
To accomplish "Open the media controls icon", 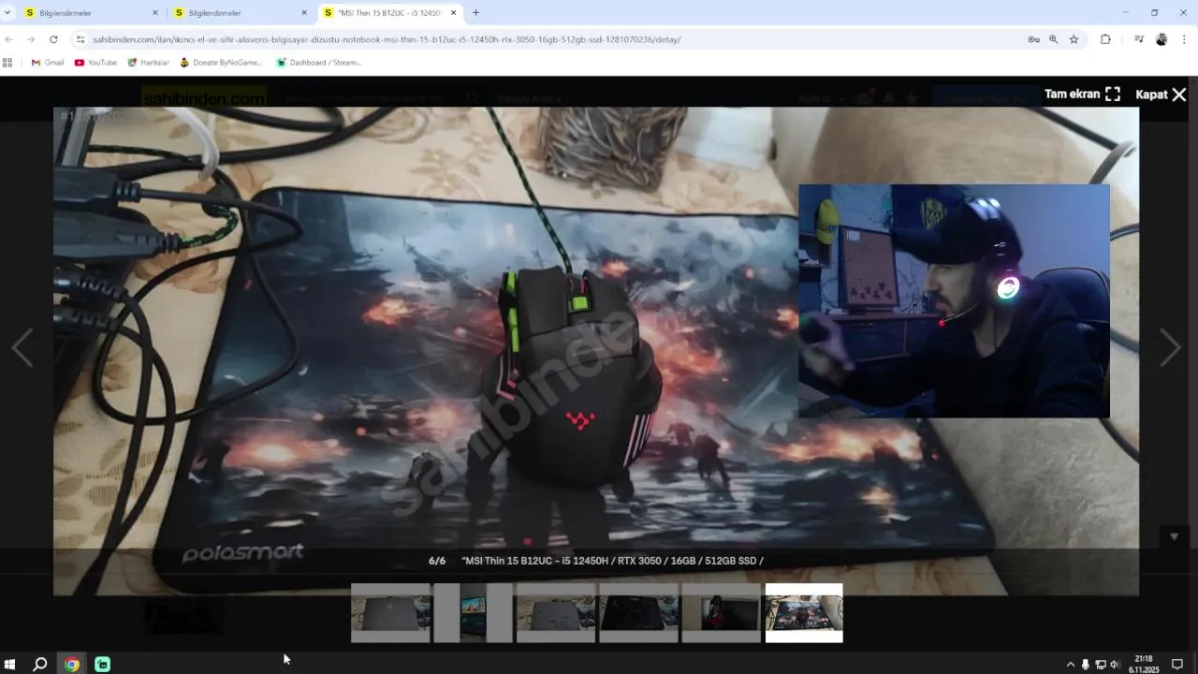I will (1139, 39).
